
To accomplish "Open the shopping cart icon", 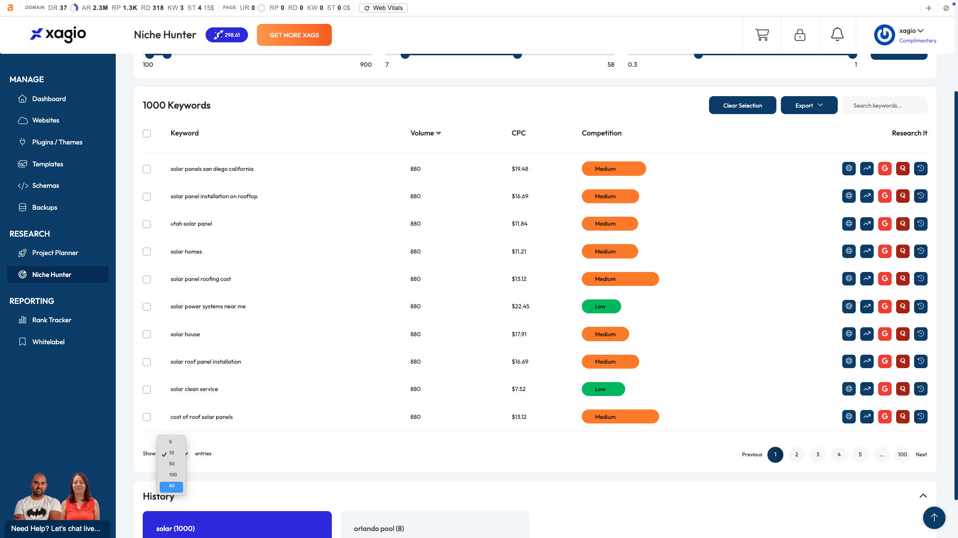I will [x=762, y=35].
